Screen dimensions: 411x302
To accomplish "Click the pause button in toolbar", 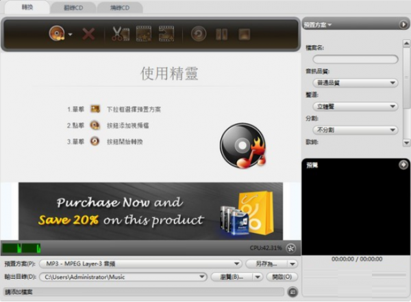I will click(x=221, y=34).
